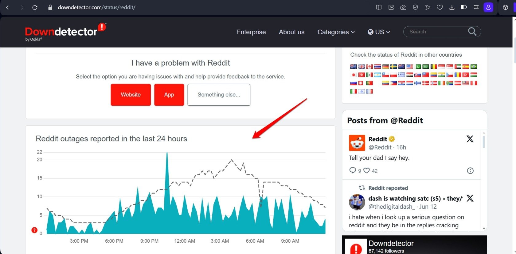Open the extensions cube icon
Screen dimensions: 516x254
pos(505,7)
